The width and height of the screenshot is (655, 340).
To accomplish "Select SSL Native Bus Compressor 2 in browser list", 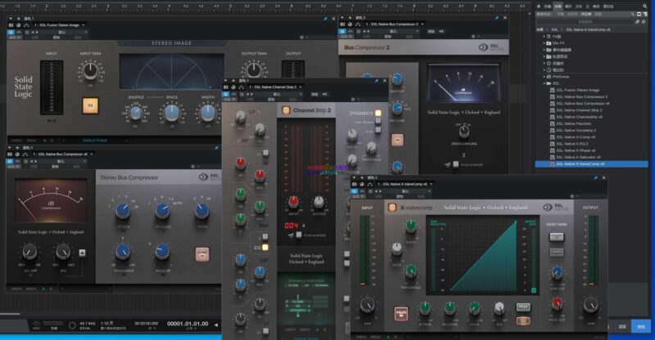I will coord(582,96).
